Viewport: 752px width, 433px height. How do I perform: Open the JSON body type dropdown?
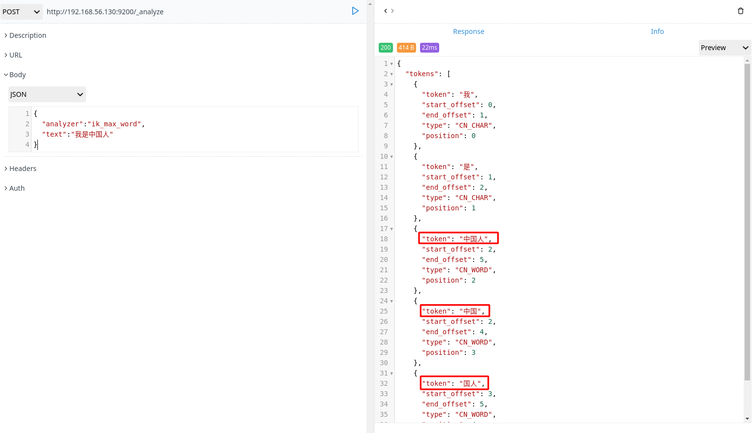(47, 94)
